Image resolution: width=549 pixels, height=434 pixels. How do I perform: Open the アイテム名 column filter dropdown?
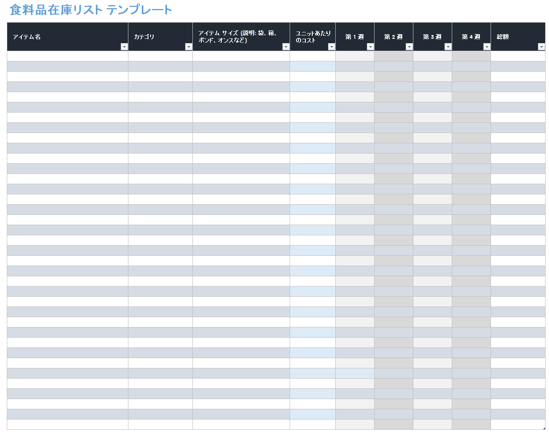[x=124, y=47]
